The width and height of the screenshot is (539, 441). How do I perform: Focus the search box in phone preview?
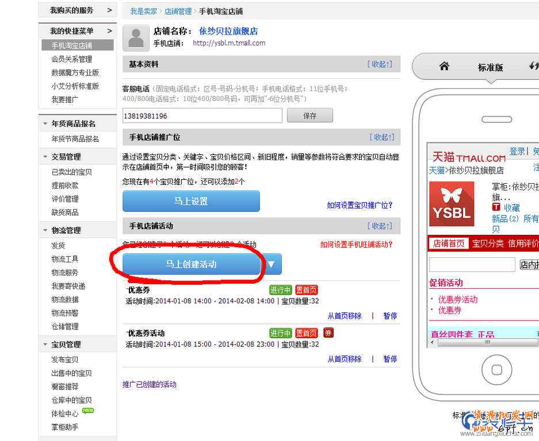(x=472, y=265)
